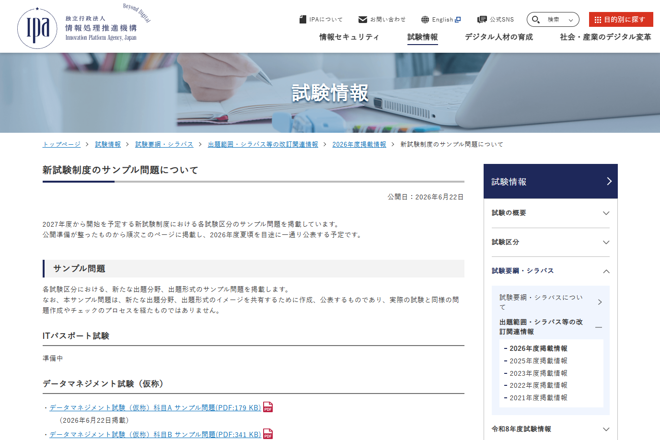
Task: Go to 出題範囲・シラバス等の改訂関連情報 breadcrumb
Action: (263, 144)
